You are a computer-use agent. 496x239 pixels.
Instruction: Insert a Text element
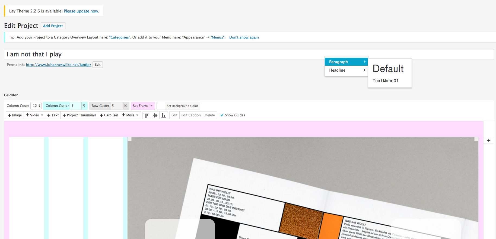[x=53, y=115]
